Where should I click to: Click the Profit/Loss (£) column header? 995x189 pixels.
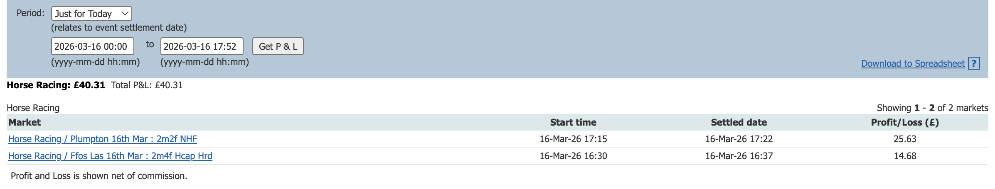(904, 122)
